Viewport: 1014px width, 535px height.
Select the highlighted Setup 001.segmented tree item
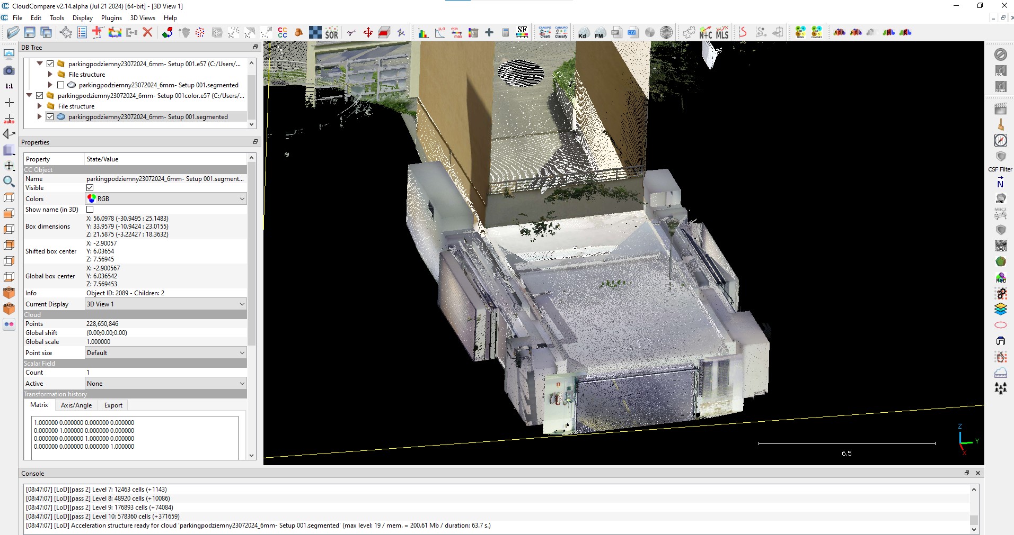[x=148, y=117]
